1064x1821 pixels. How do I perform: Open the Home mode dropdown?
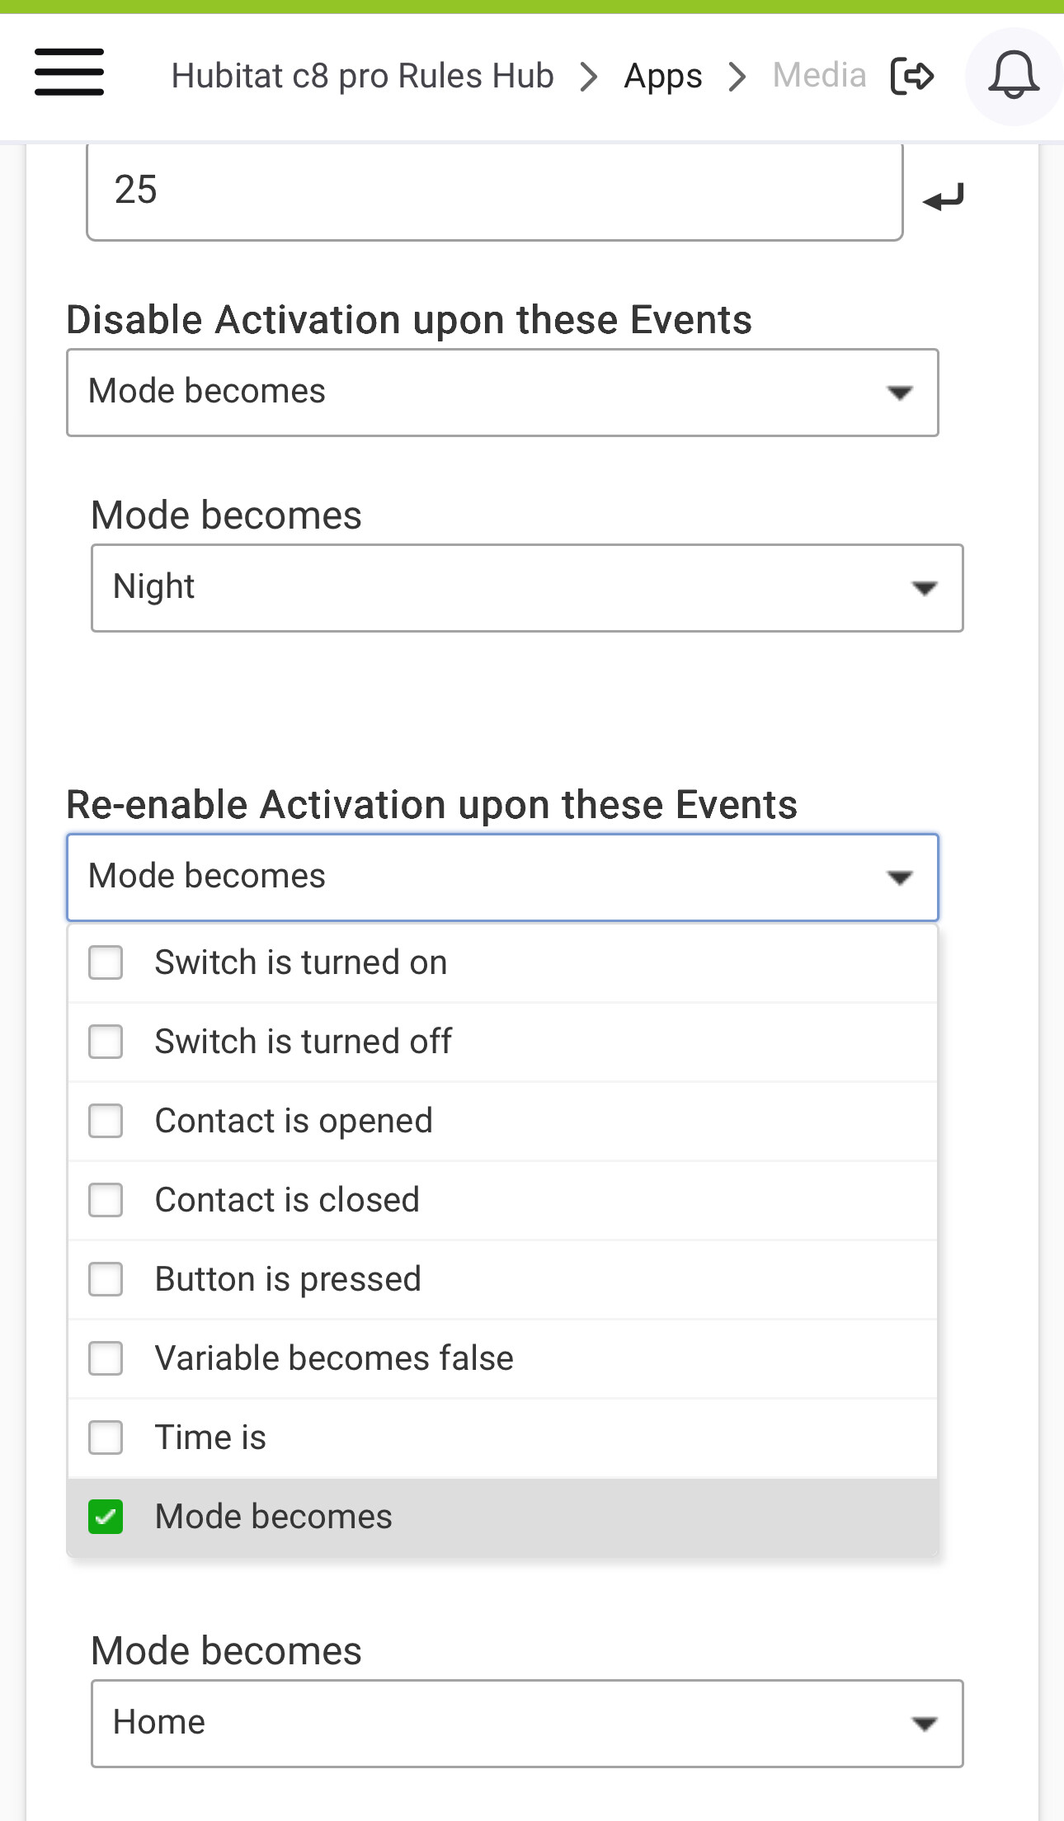coord(526,1723)
